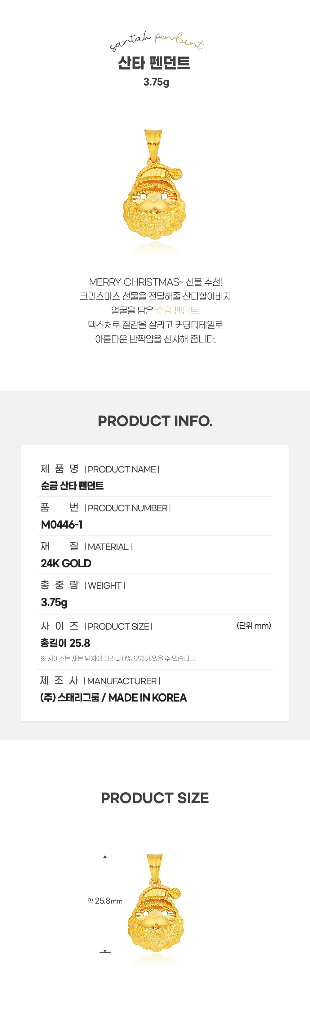This screenshot has height=1023, width=310.
Task: Click the MERRY CHRISTMAS description line
Action: pos(155,282)
